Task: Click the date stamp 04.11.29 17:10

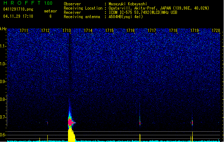Action: 18,16
